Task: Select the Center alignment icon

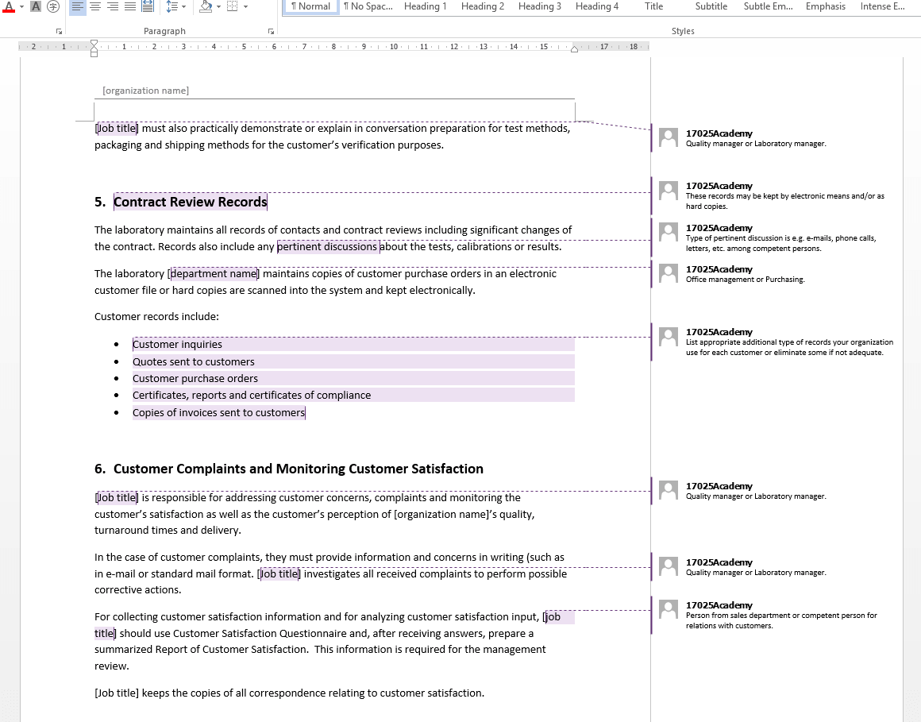Action: (94, 7)
